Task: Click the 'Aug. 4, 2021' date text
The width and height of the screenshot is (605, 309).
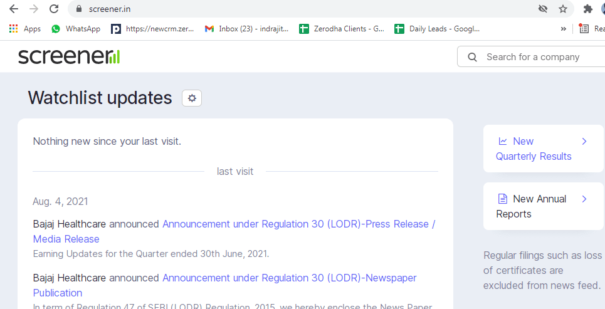Action: click(61, 201)
